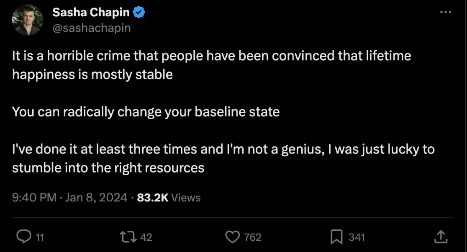Open the three-dot More options menu
The image size is (467, 252).
pyautogui.click(x=446, y=13)
